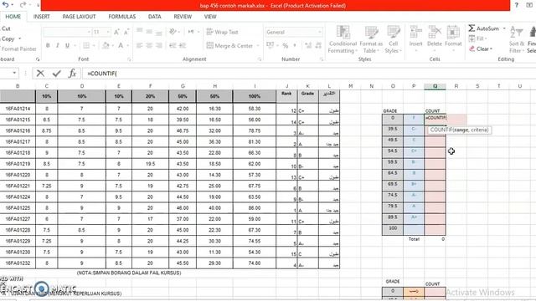Image resolution: width=536 pixels, height=301 pixels.
Task: Open the font size combo box
Action: click(x=101, y=32)
